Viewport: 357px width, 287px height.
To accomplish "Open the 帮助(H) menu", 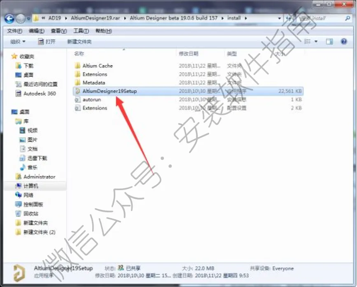I will coord(104,31).
